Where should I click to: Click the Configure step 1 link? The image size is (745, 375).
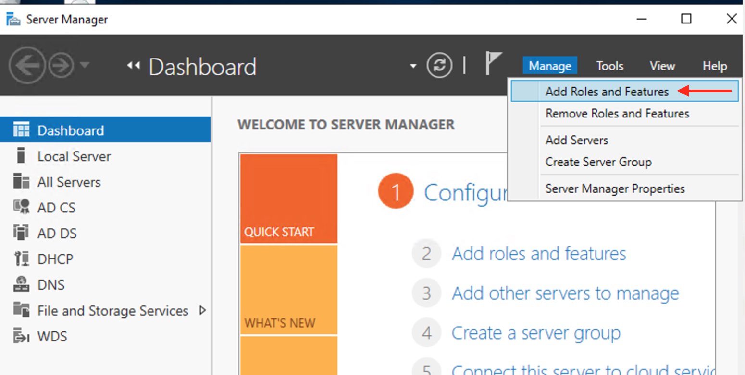click(x=465, y=193)
